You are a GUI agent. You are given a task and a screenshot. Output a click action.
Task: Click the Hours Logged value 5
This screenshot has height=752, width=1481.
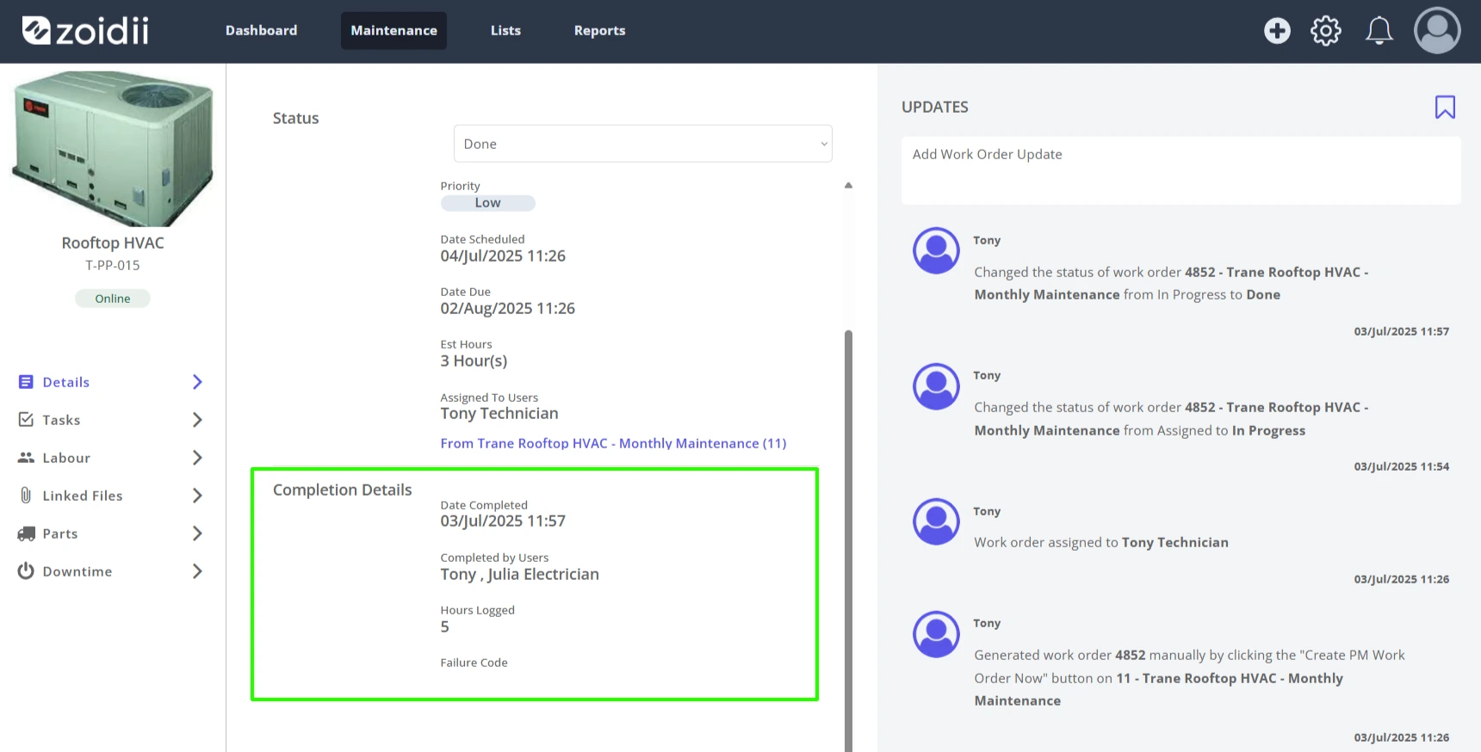point(445,627)
